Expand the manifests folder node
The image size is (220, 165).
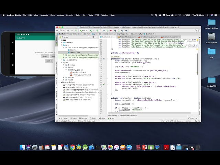point(61,43)
